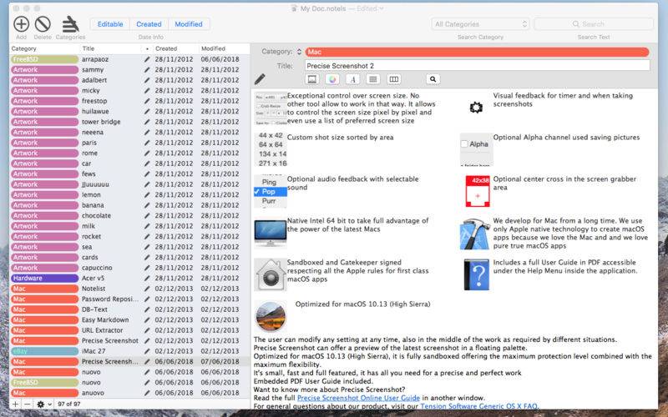Click the large pencil edit icon in editor
Viewport: 668px width, 417px height.
260,78
